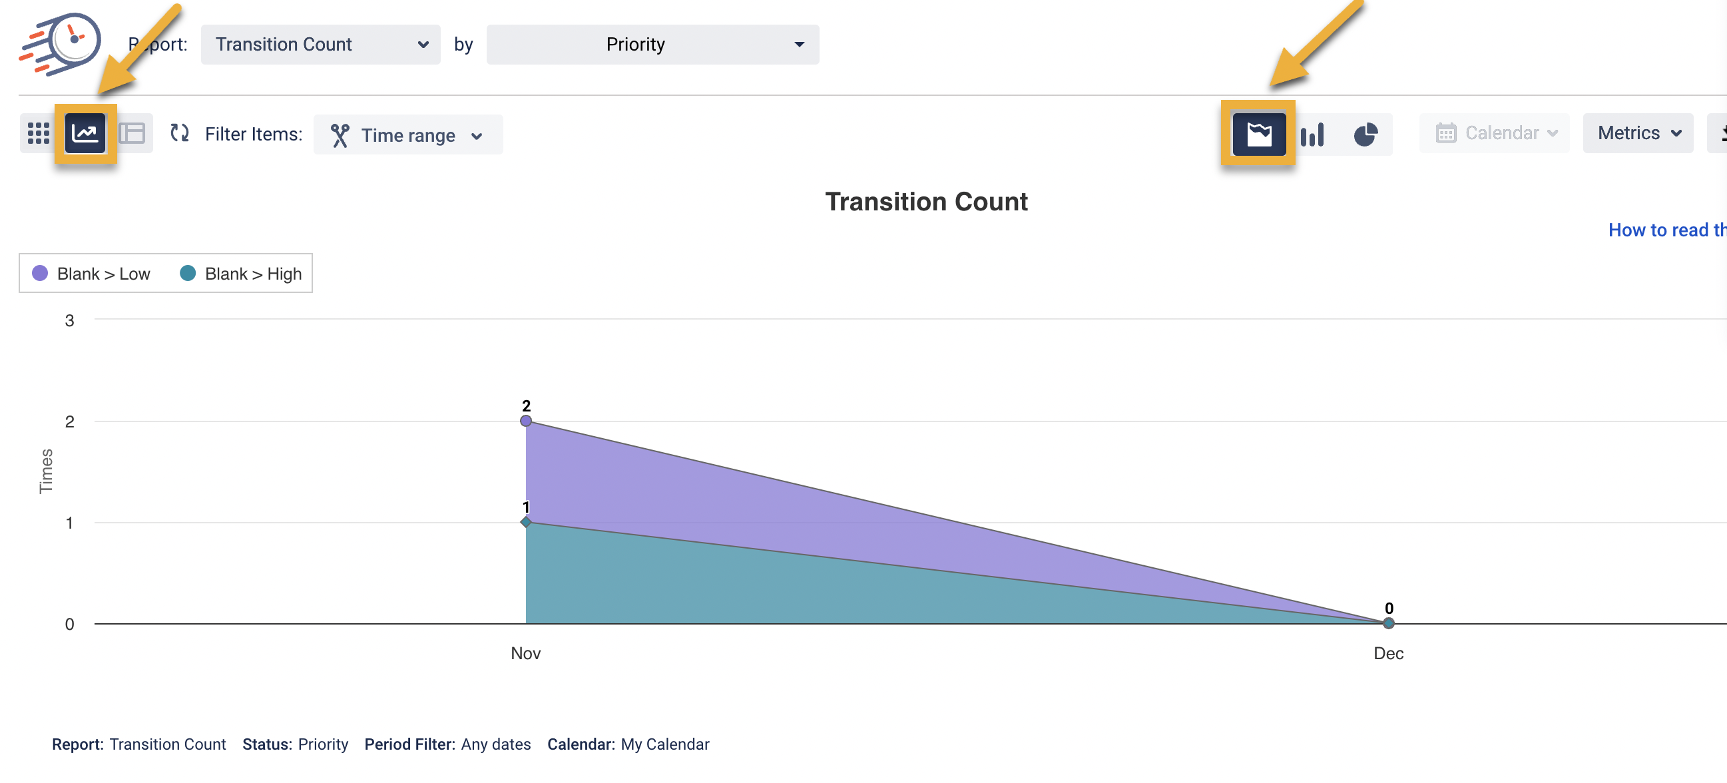Open the pivot table view icon
The width and height of the screenshot is (1727, 783).
[x=132, y=133]
